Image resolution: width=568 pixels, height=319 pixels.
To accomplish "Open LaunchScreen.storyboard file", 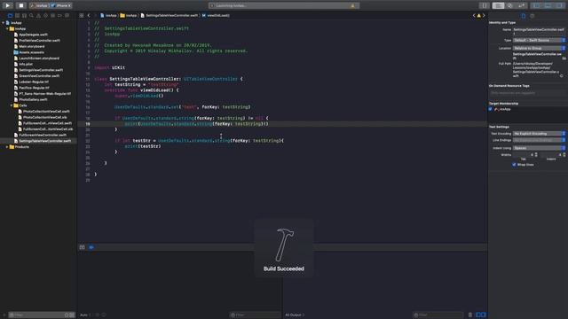I will tap(39, 58).
